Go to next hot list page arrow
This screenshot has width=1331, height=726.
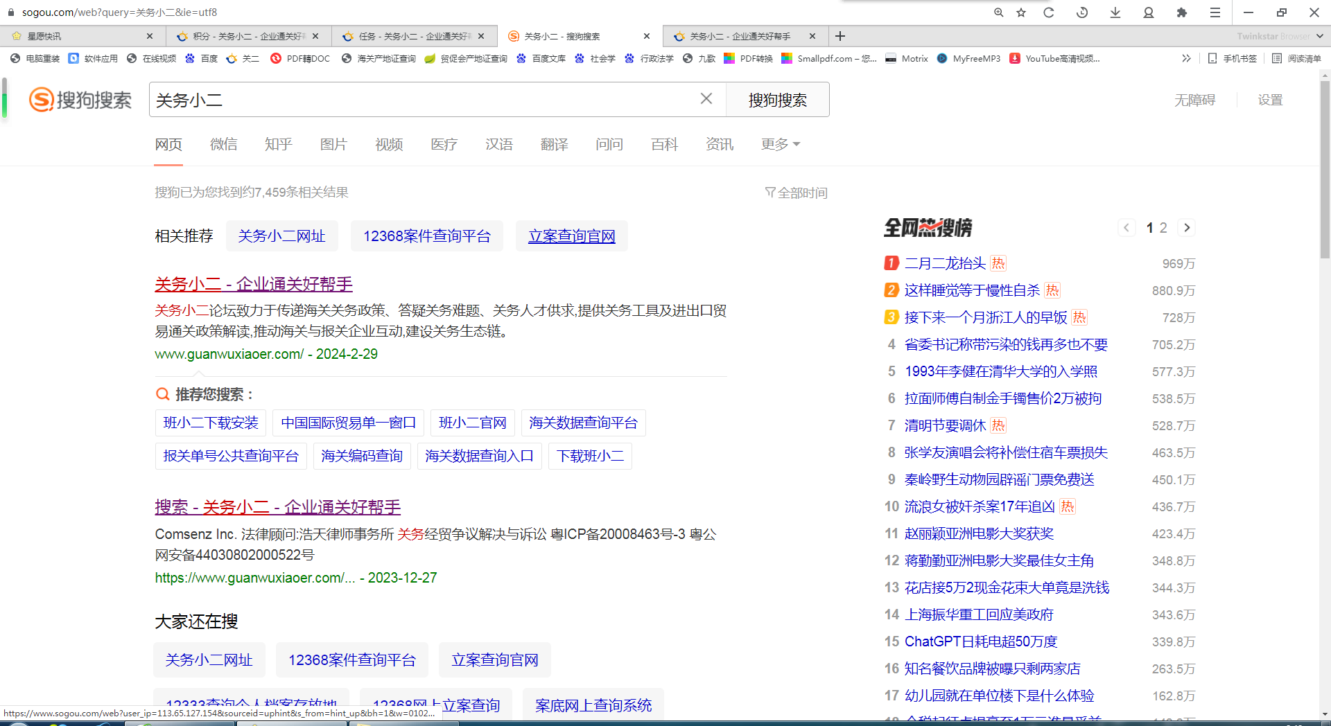click(x=1187, y=228)
